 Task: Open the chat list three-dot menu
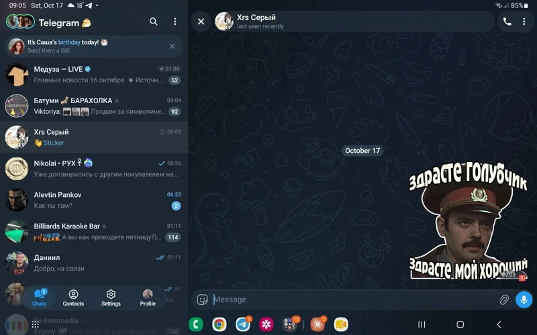175,22
